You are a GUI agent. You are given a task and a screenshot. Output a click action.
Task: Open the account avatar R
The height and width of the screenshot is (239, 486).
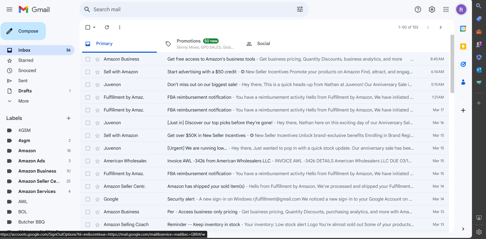pyautogui.click(x=461, y=10)
